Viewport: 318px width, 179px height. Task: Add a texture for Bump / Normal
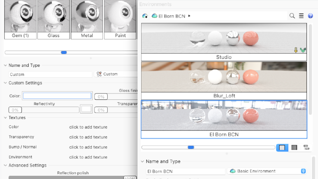tap(88, 147)
